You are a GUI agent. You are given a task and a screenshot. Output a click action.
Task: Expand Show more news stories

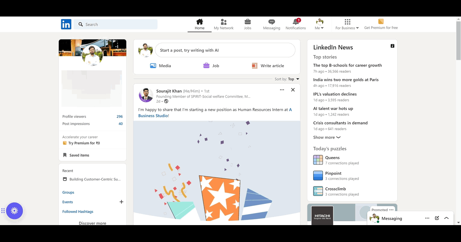point(327,137)
